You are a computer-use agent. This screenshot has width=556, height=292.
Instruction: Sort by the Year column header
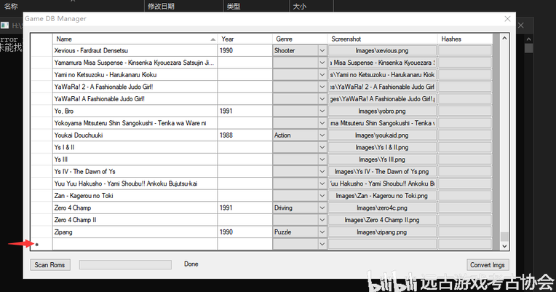245,39
